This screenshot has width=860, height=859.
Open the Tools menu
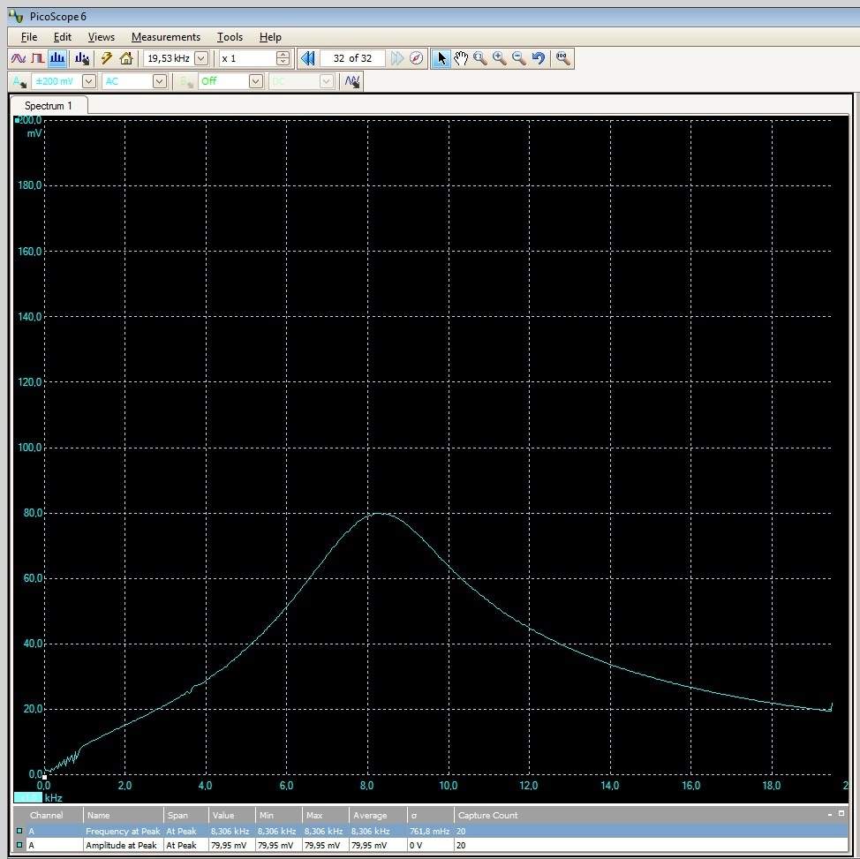[230, 37]
